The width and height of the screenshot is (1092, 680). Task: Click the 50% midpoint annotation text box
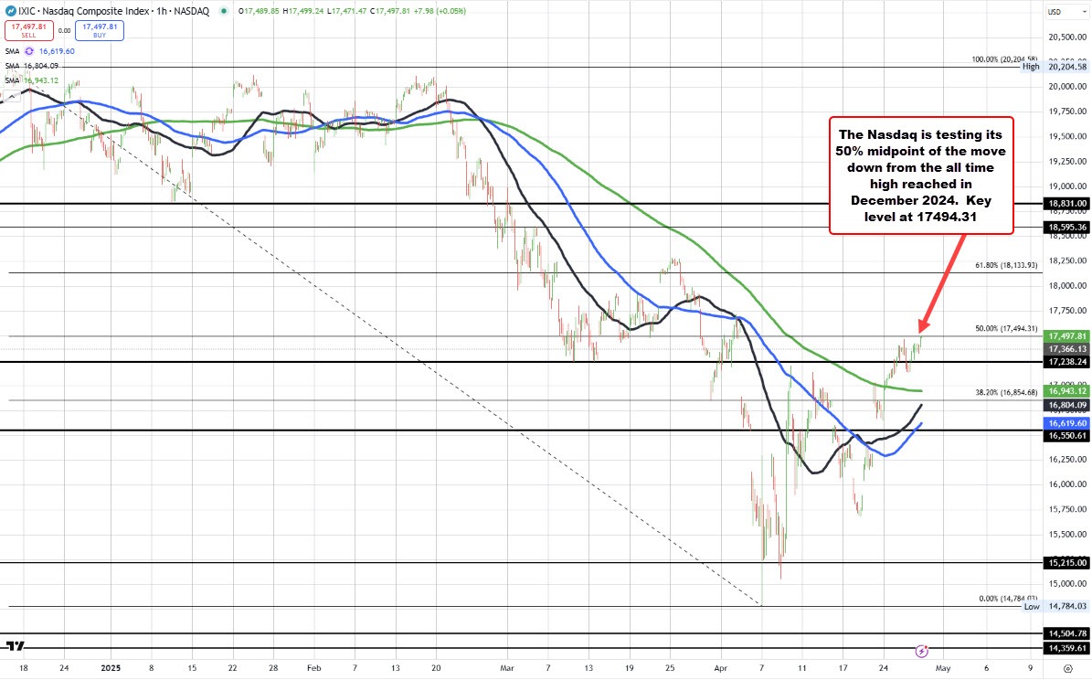(920, 174)
